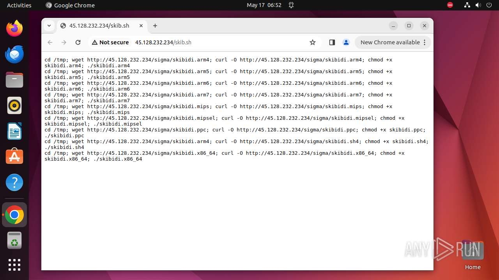This screenshot has height=280, width=499.
Task: Click the Google Chrome dock icon
Action: click(x=14, y=215)
